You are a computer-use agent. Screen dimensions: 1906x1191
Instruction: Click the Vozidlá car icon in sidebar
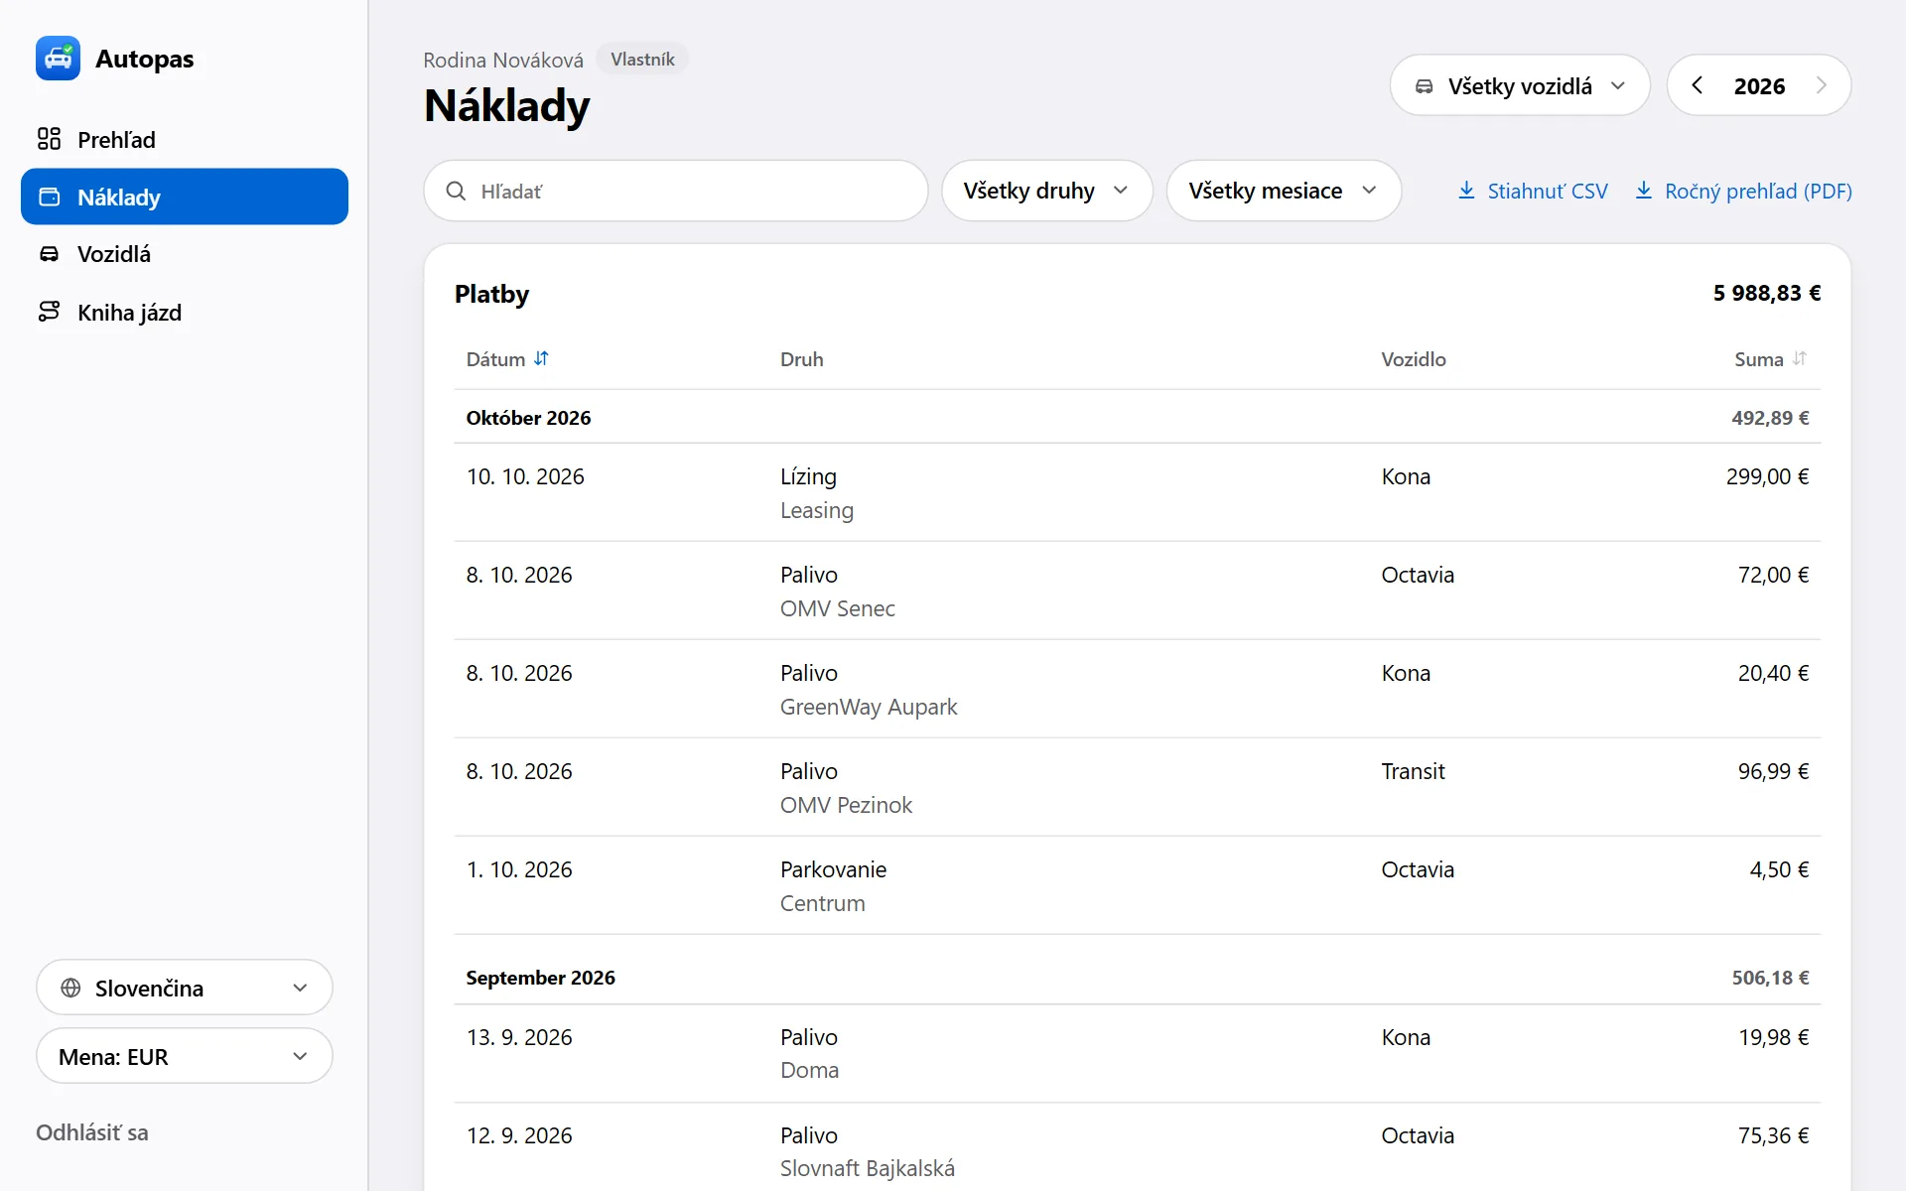point(49,254)
